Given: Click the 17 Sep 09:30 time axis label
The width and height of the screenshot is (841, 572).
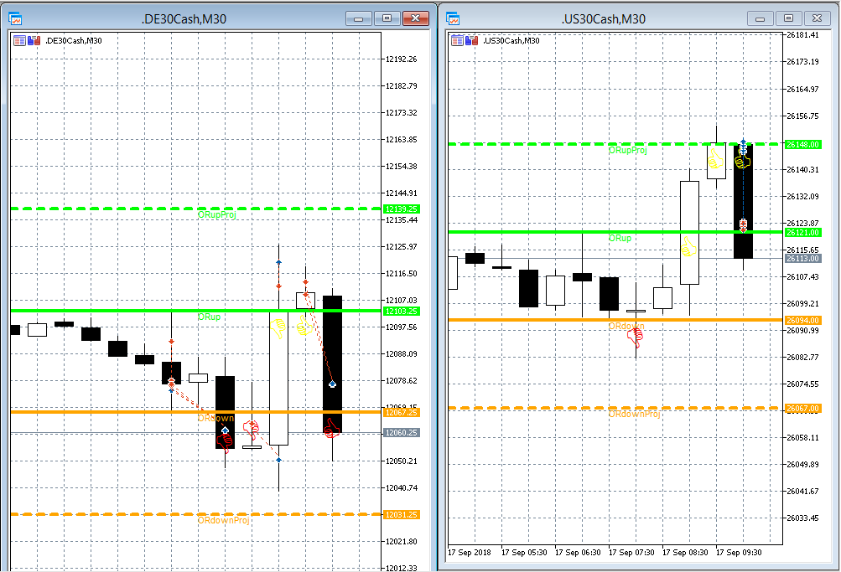Looking at the screenshot, I should click(x=739, y=553).
